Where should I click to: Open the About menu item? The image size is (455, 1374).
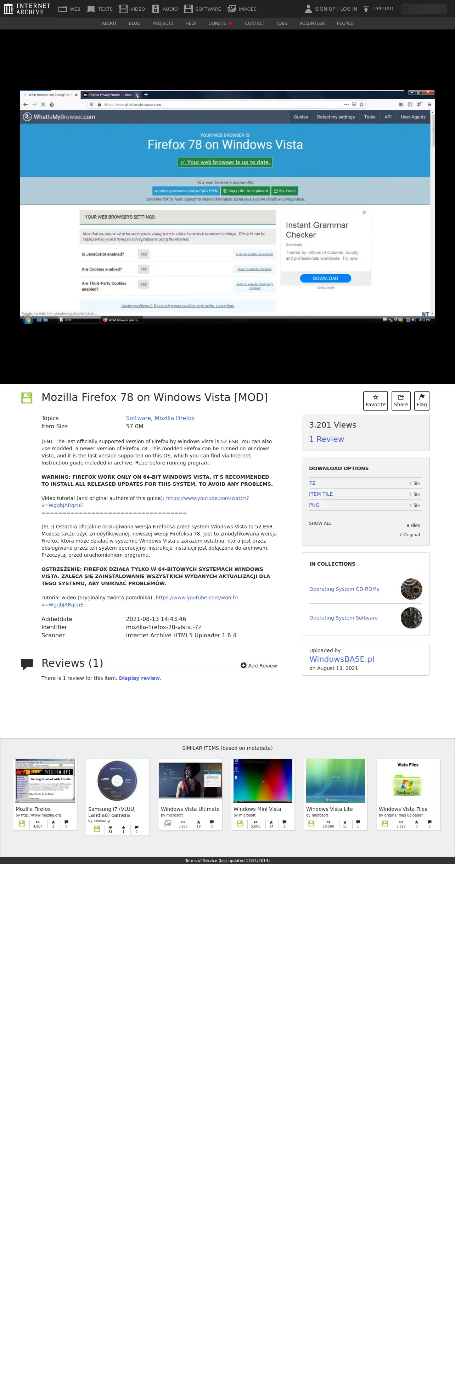click(109, 23)
